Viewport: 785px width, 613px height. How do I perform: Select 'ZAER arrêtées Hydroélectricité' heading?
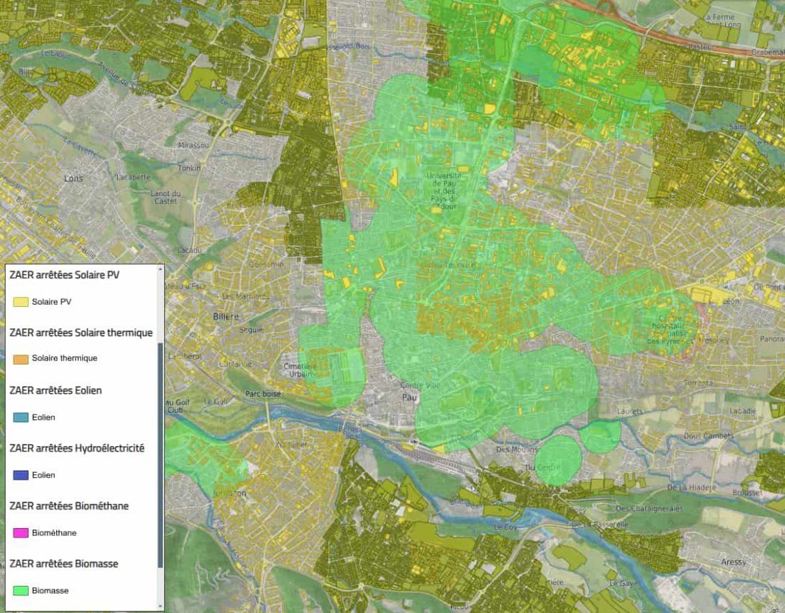[76, 448]
